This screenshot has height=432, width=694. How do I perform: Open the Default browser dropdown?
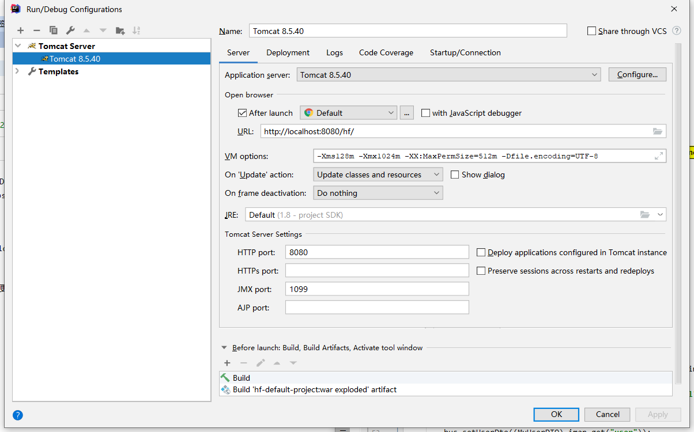(348, 113)
